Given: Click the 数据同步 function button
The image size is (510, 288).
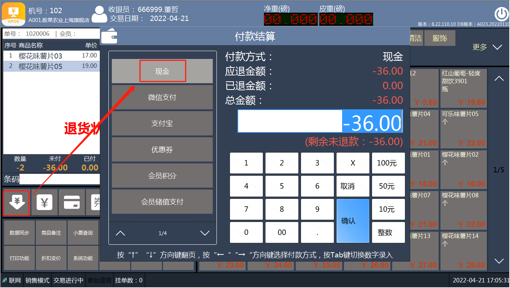Looking at the screenshot, I should click(19, 233).
